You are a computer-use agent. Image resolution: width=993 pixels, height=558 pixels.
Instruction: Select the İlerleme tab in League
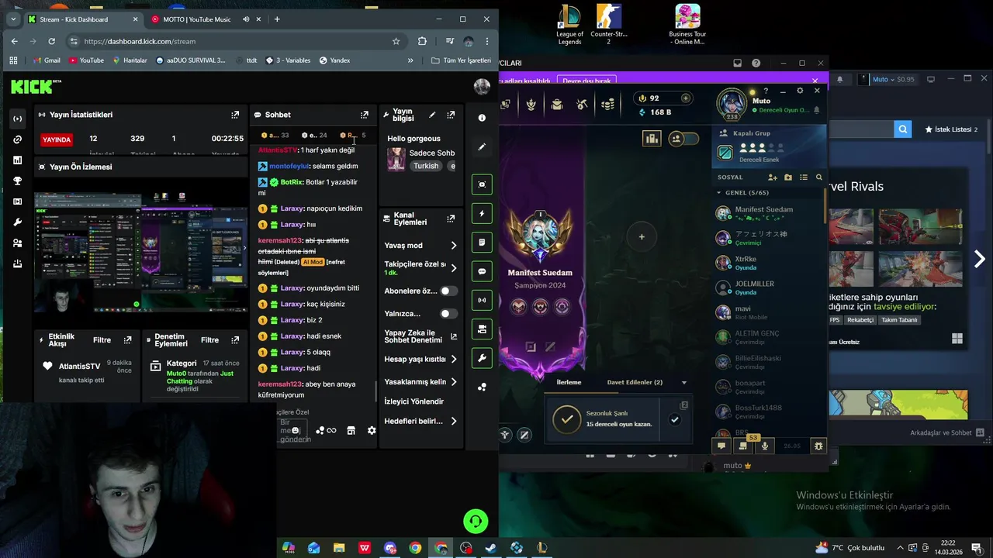pos(569,382)
